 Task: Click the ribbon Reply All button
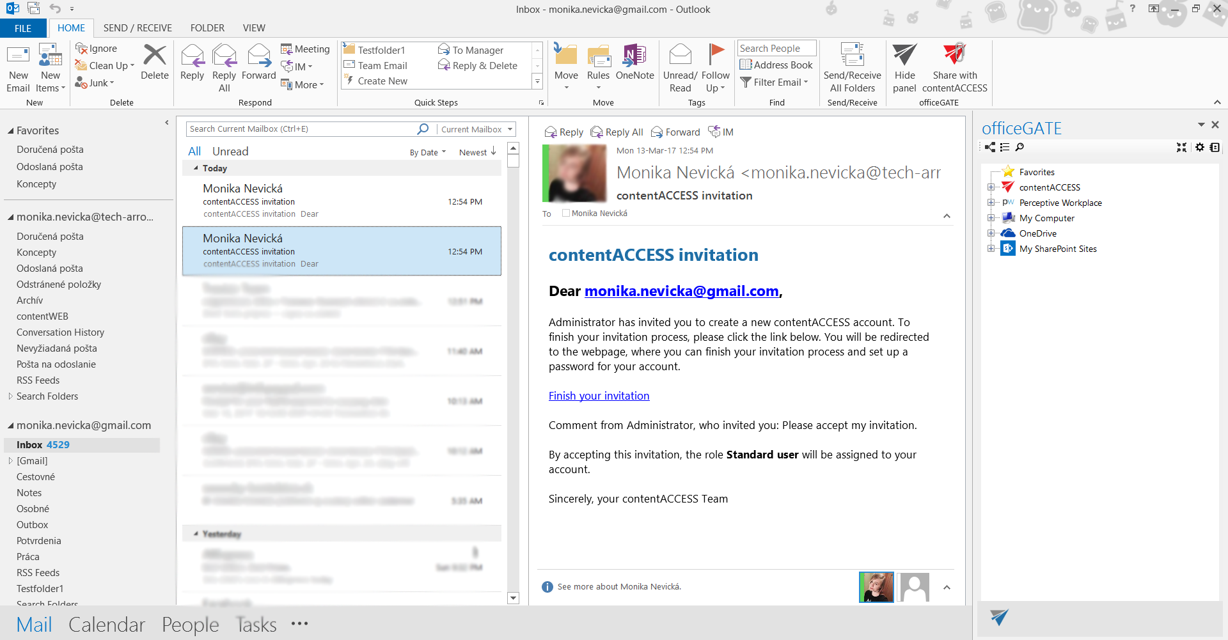[x=224, y=68]
